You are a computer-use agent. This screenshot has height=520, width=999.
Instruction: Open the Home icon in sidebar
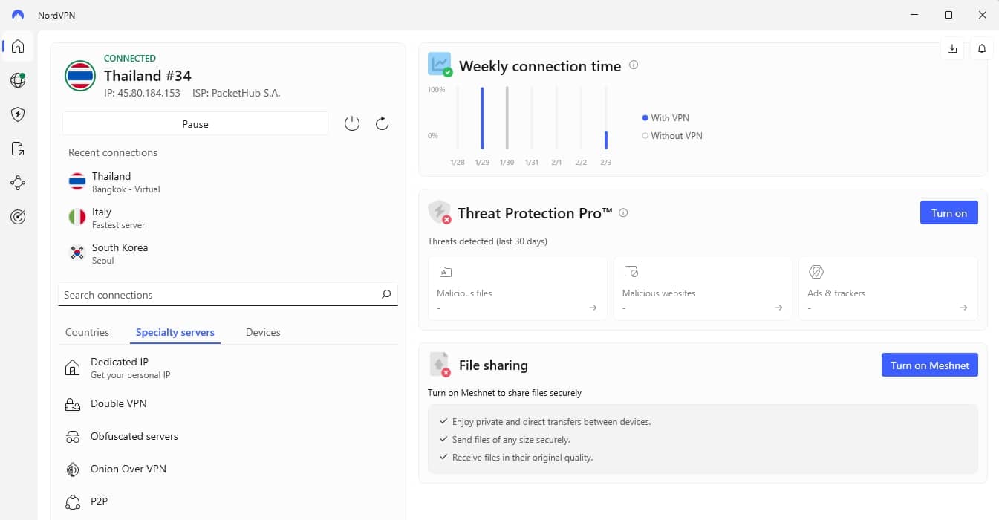(x=18, y=46)
